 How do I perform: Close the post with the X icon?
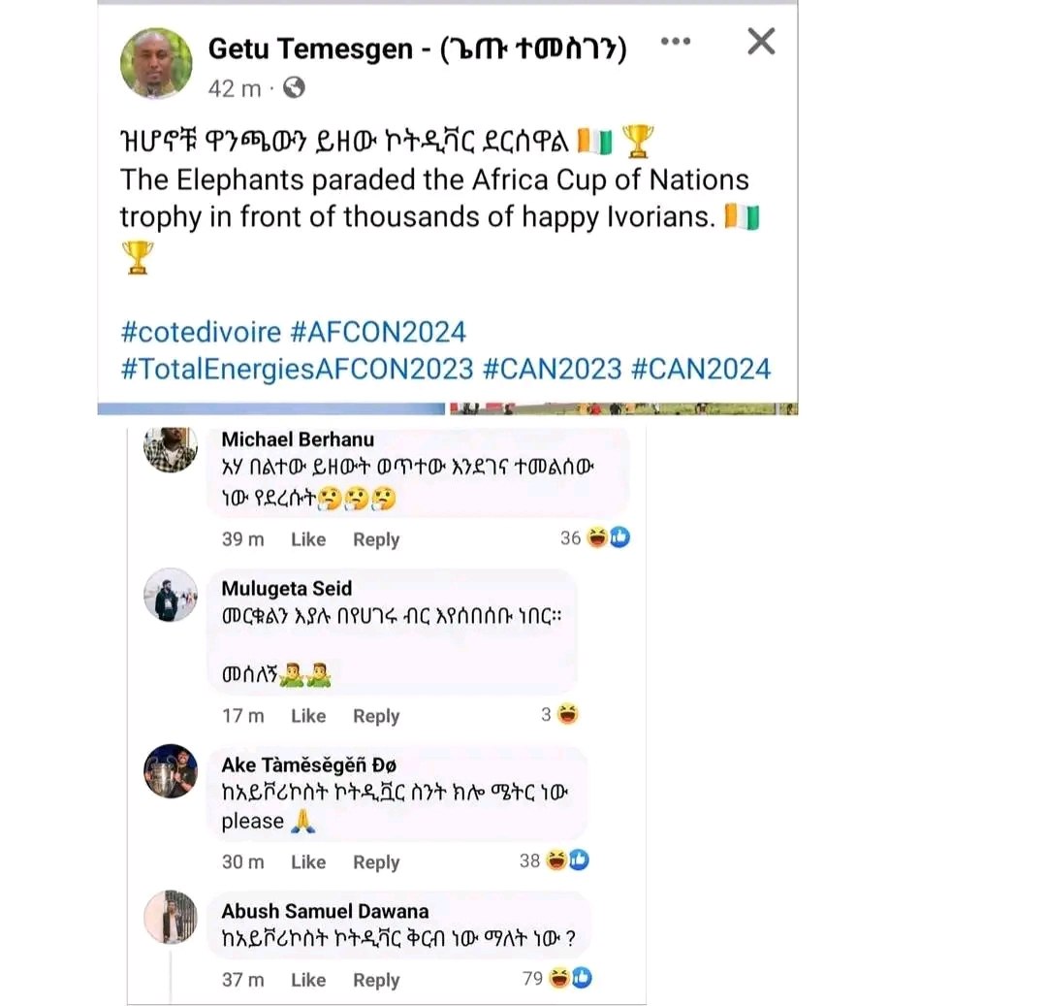click(761, 42)
